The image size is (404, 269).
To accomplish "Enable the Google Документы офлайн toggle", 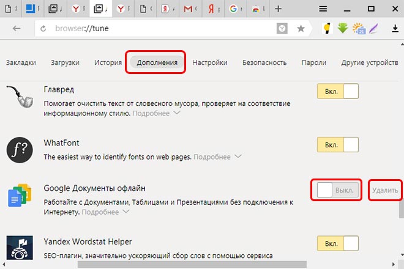I will click(x=338, y=190).
